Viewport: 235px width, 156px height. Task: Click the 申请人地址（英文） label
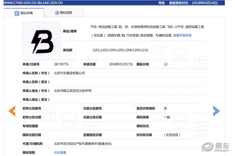[x=36, y=100]
